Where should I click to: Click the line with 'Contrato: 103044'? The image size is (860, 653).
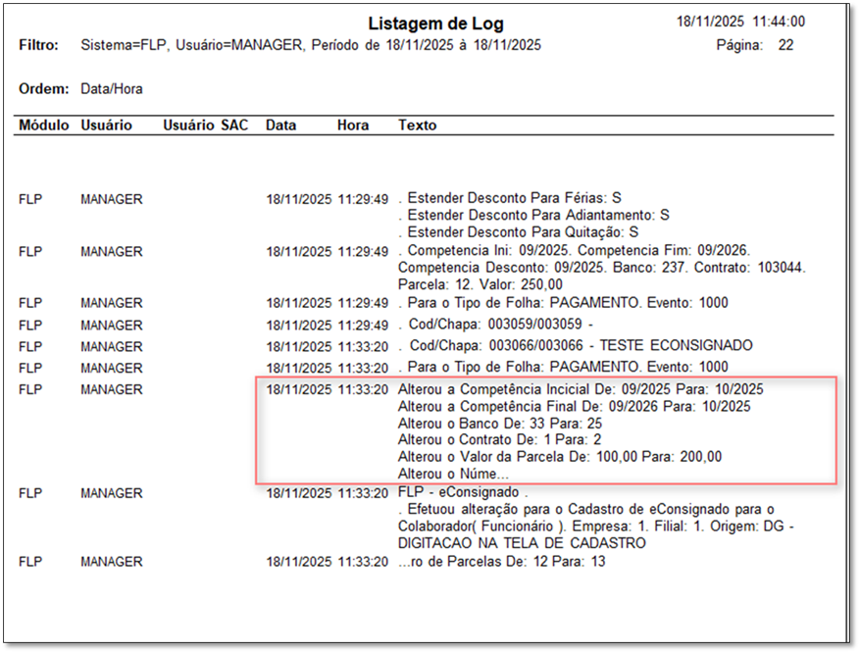pos(602,268)
